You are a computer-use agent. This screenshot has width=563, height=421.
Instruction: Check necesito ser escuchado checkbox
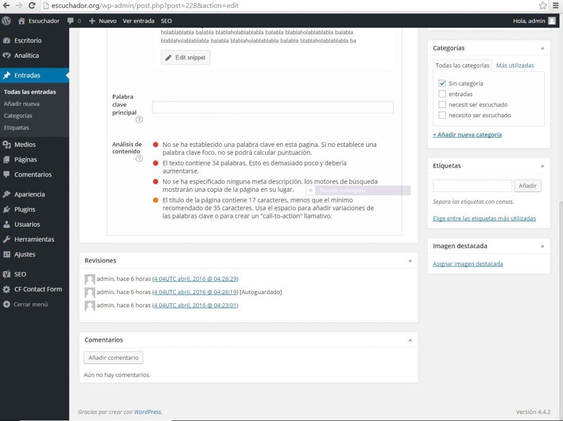click(442, 115)
